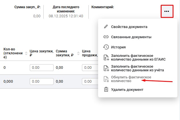180x120 pixels.
Task: Click the Сумма закуп., ₽ value 0,00 at top
Action: coord(37,16)
